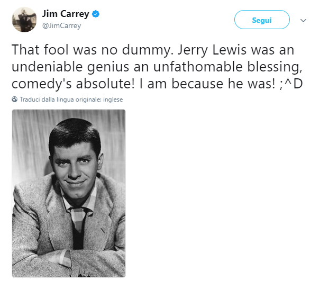Expand the tweet options chevron

(x=303, y=20)
